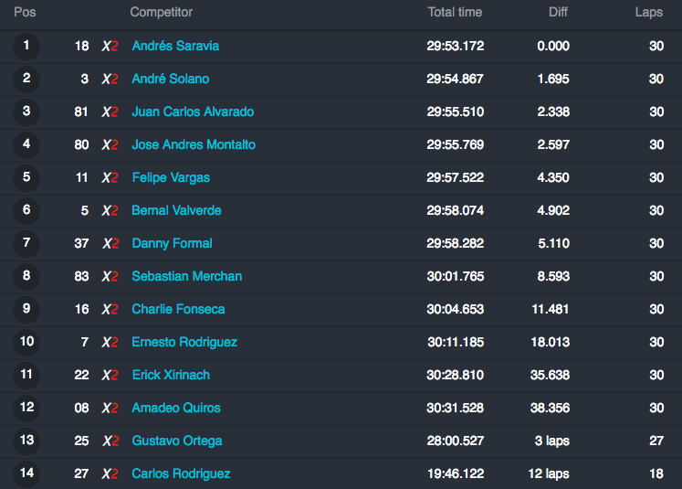The width and height of the screenshot is (682, 489).
Task: Open Sebastian Merchan's competitor link
Action: [x=186, y=276]
